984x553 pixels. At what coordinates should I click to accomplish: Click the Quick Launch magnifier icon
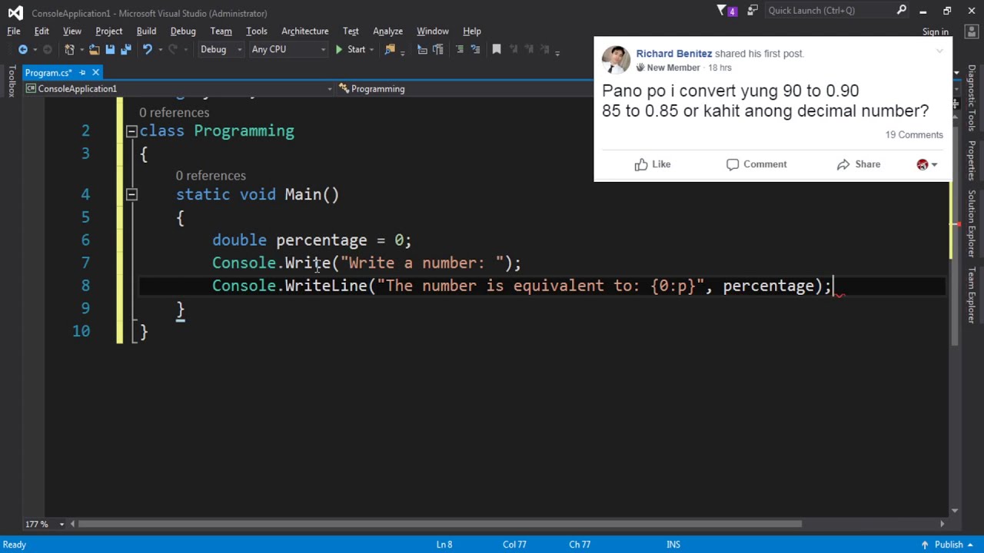pyautogui.click(x=902, y=10)
